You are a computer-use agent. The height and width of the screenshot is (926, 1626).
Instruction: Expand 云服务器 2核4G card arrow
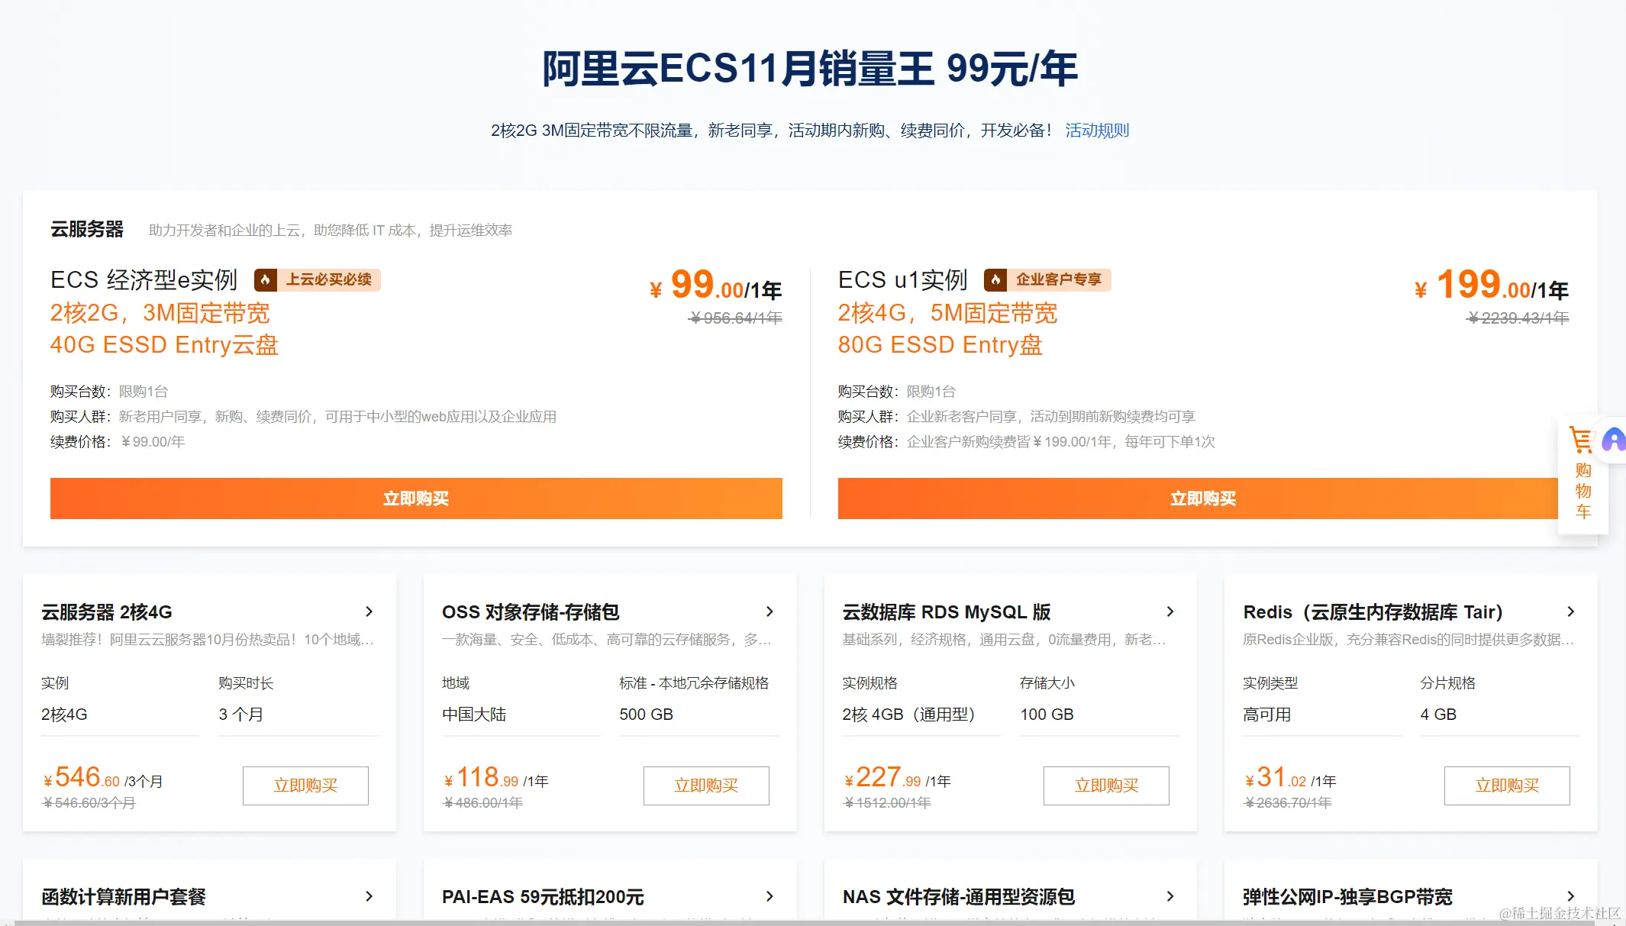[x=369, y=611]
